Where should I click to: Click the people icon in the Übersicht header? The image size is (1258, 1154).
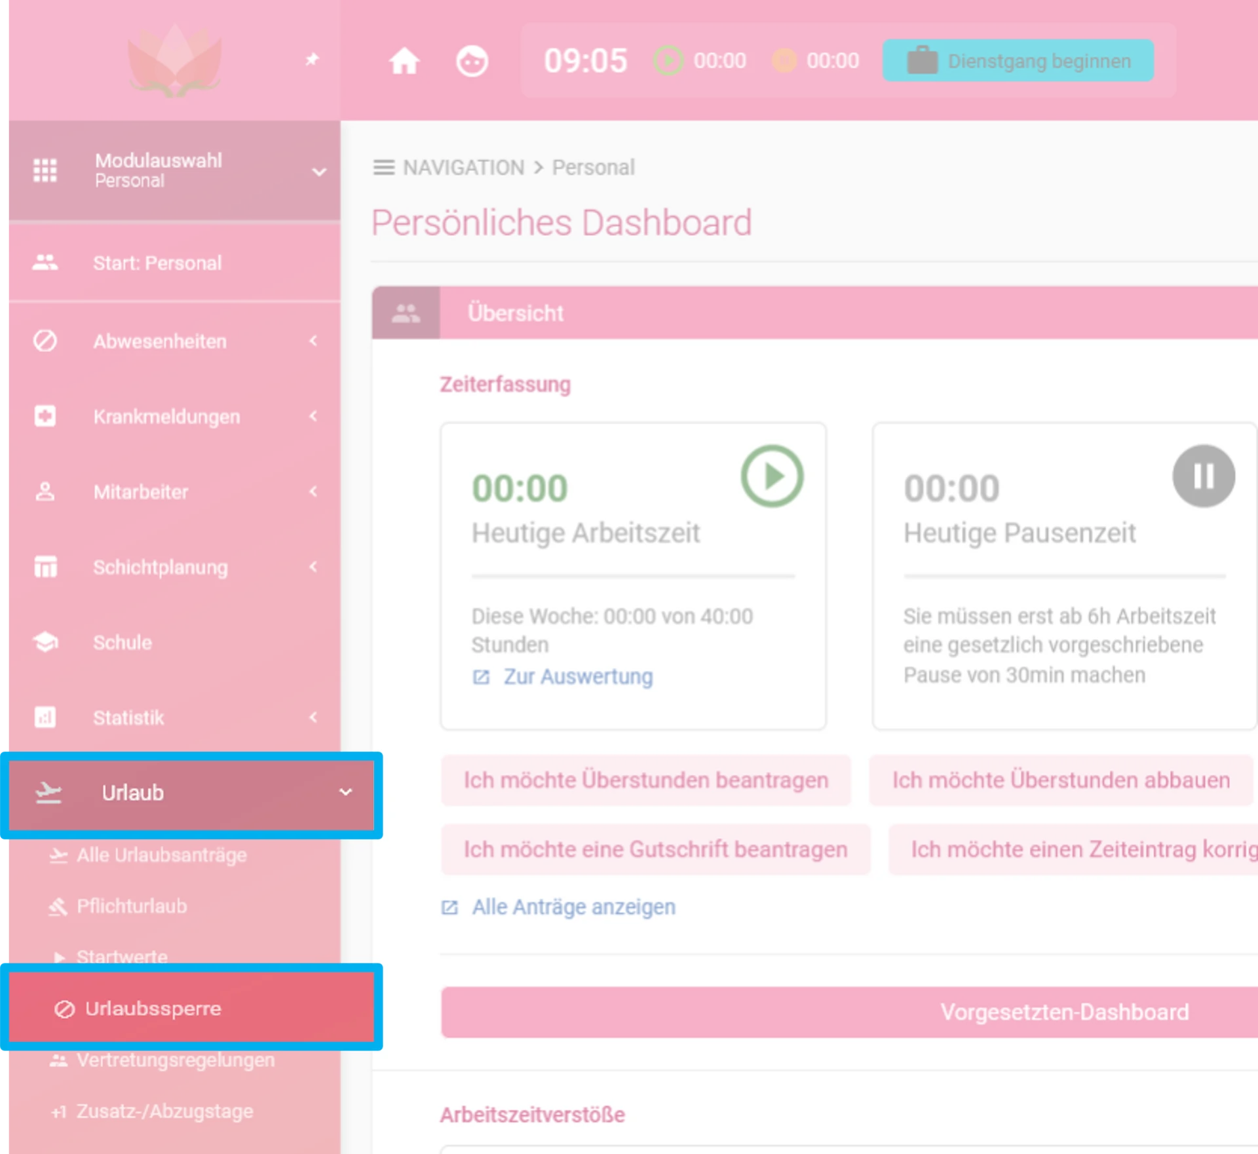click(x=406, y=313)
